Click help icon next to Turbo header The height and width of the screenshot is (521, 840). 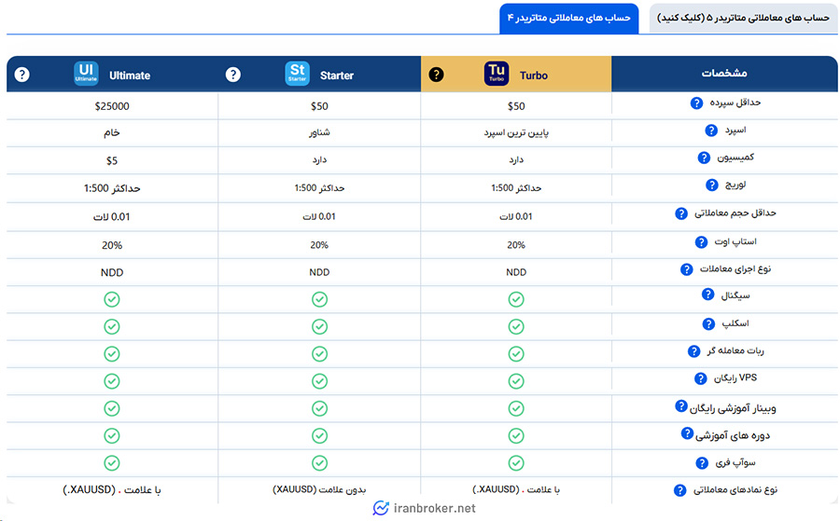pyautogui.click(x=437, y=75)
